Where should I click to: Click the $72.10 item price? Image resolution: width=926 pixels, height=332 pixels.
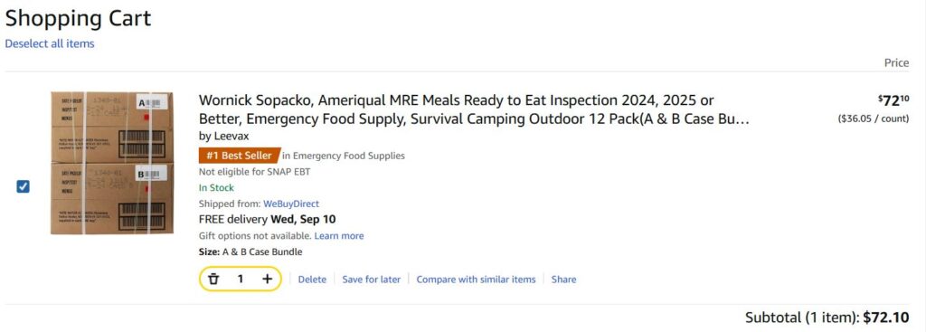[893, 100]
